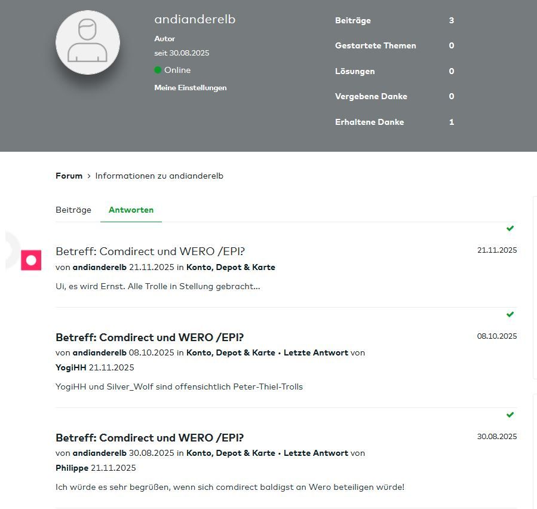This screenshot has width=537, height=509.
Task: Visit Philippe's profile link
Action: (x=72, y=468)
